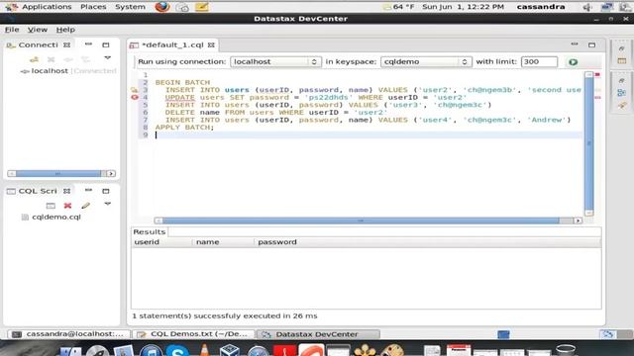Maximize the editor area
The height and width of the screenshot is (356, 634).
[592, 44]
